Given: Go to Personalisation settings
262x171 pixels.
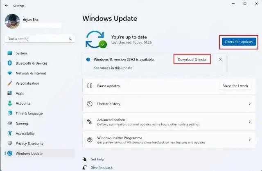Looking at the screenshot, I should tap(27, 83).
